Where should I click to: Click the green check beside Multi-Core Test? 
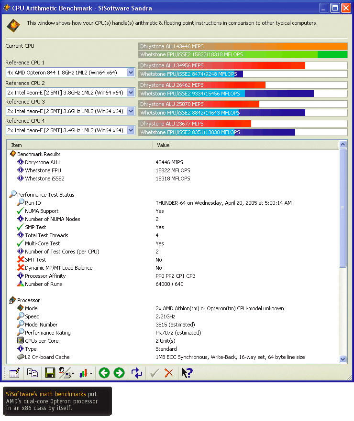(21, 243)
